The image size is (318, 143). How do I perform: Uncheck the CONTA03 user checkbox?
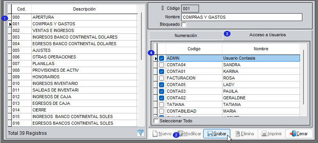point(161,91)
